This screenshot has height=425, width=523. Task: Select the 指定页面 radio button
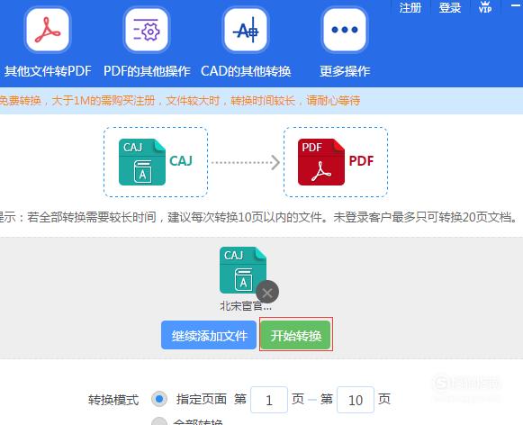point(159,399)
